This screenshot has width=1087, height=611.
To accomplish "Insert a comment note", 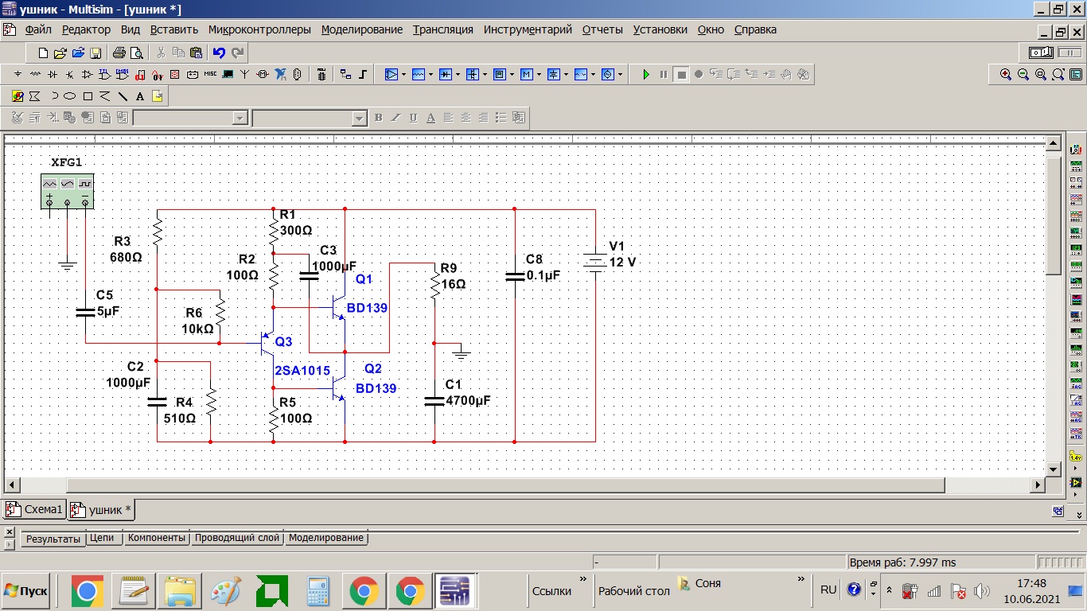I will 158,96.
